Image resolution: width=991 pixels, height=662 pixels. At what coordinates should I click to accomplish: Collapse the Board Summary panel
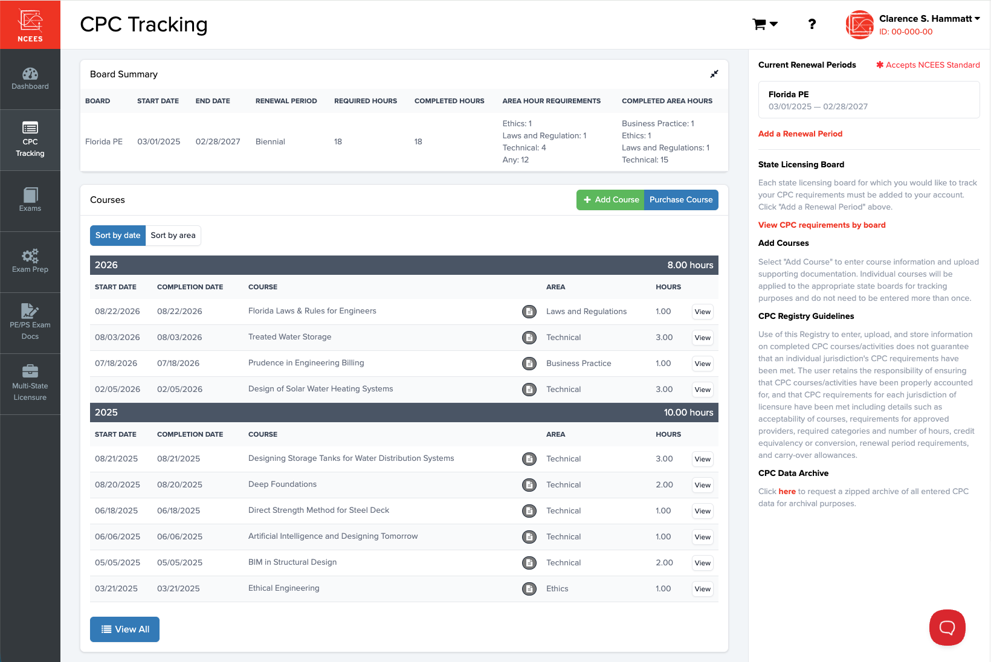714,74
